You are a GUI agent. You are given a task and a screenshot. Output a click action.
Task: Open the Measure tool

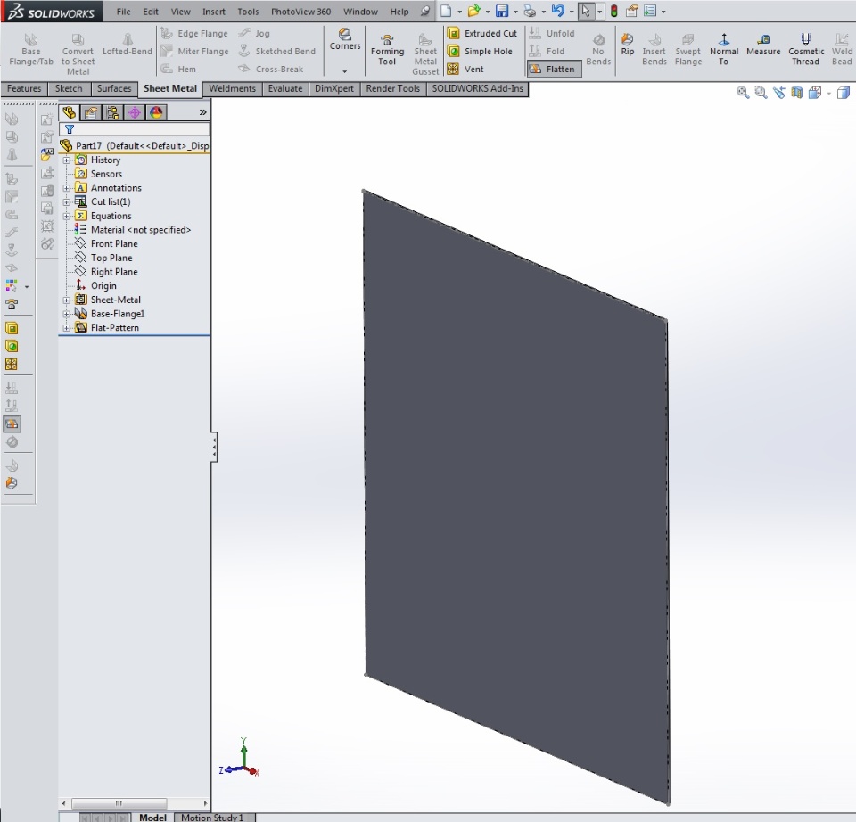(x=763, y=45)
